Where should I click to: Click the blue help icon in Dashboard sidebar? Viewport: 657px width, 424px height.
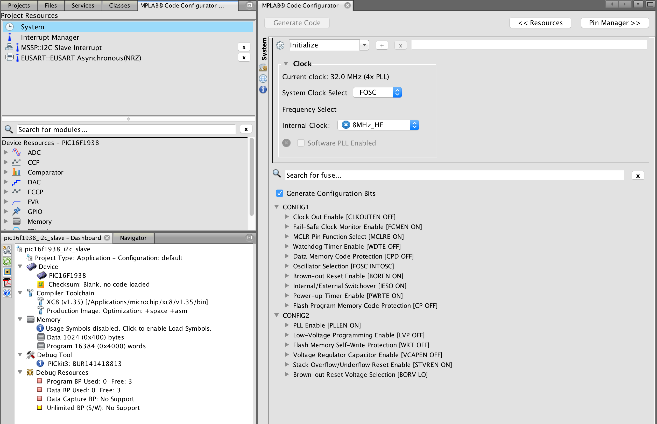click(x=7, y=293)
